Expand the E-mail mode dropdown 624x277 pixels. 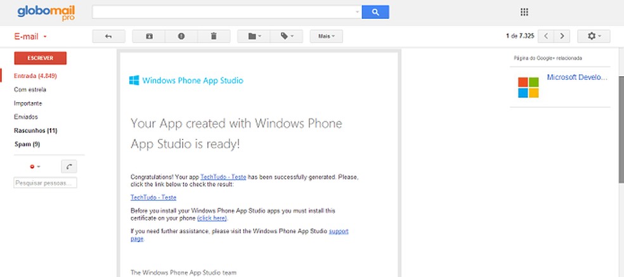tap(30, 37)
